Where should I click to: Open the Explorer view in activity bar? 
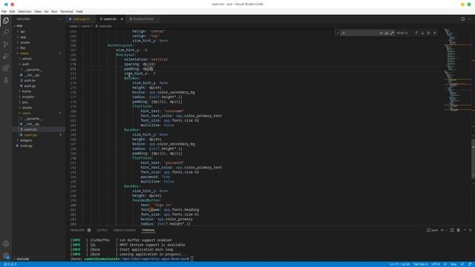point(6,21)
